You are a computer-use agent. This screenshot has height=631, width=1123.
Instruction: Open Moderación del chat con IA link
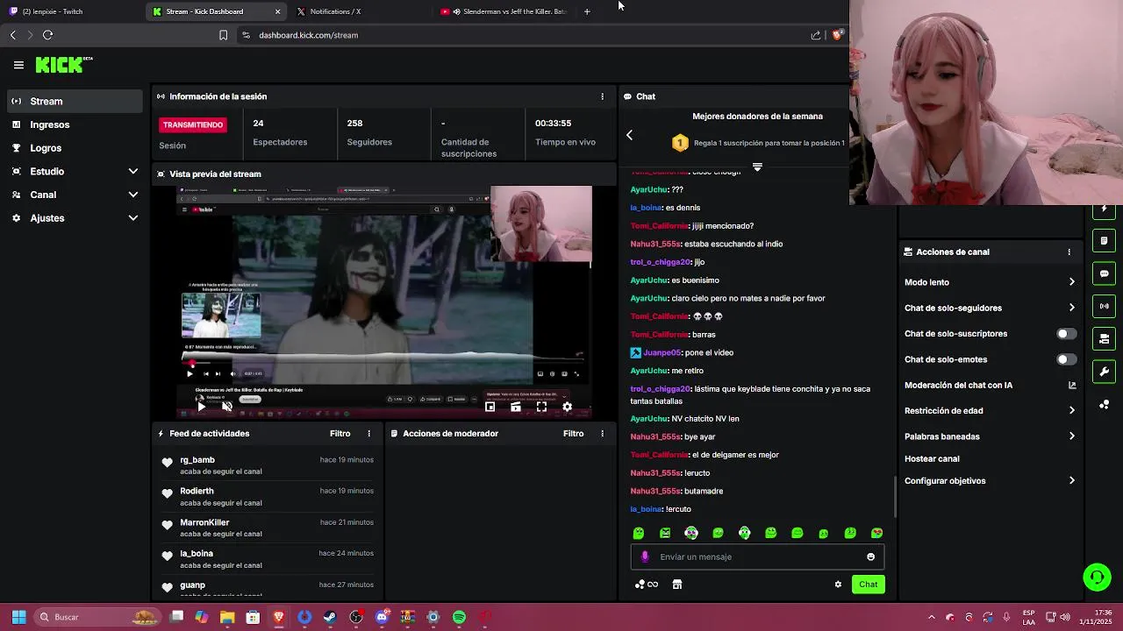point(1071,386)
